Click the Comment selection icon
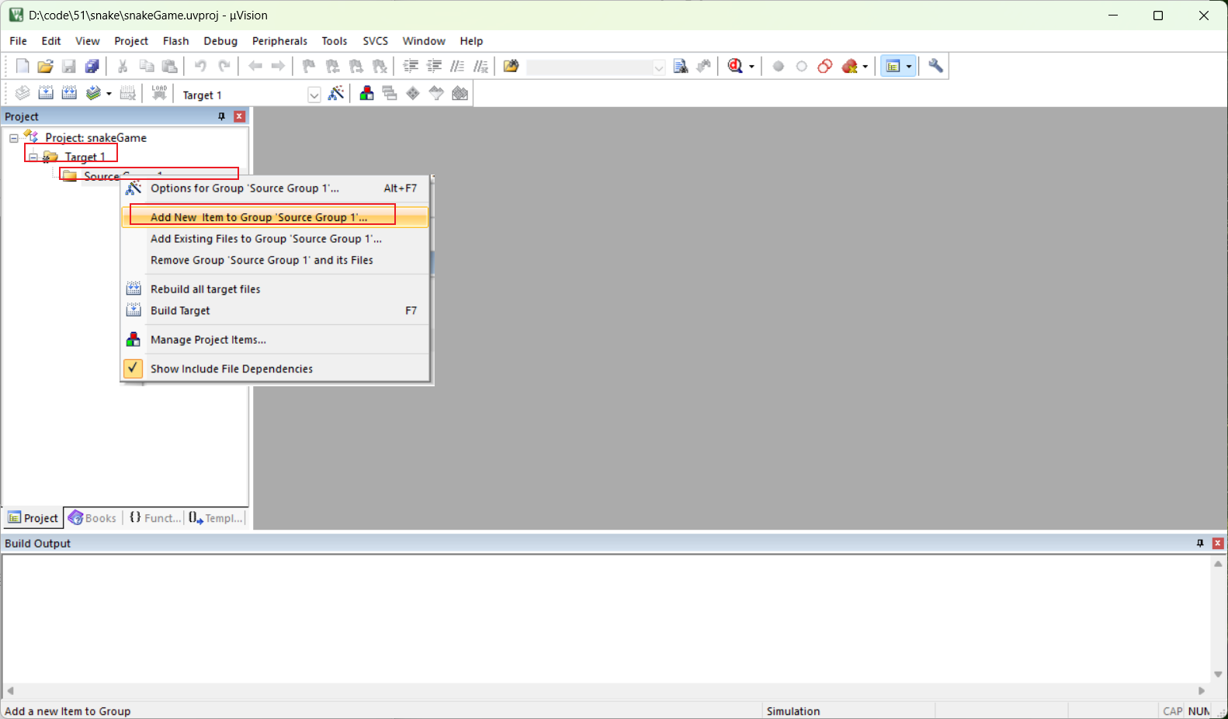 [x=457, y=67]
